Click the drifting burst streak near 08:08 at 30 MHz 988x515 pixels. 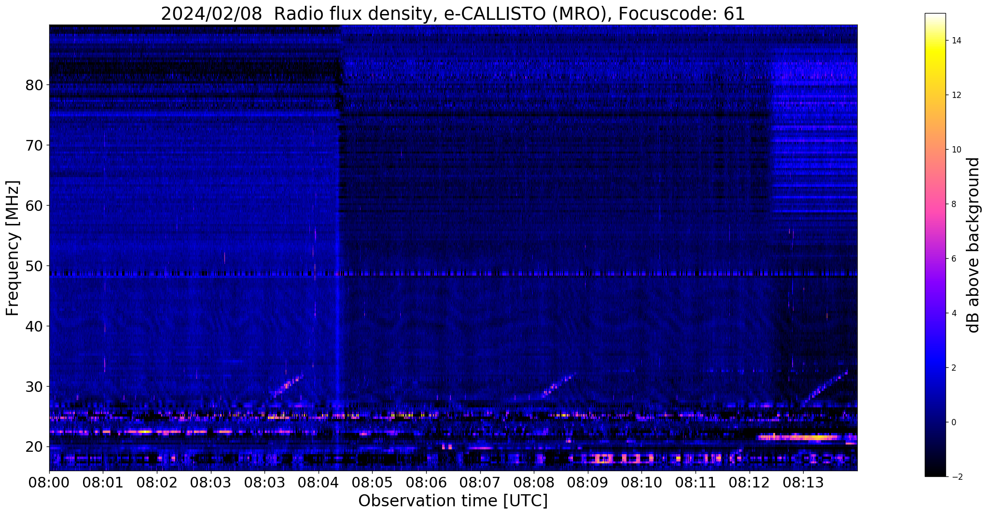557,386
